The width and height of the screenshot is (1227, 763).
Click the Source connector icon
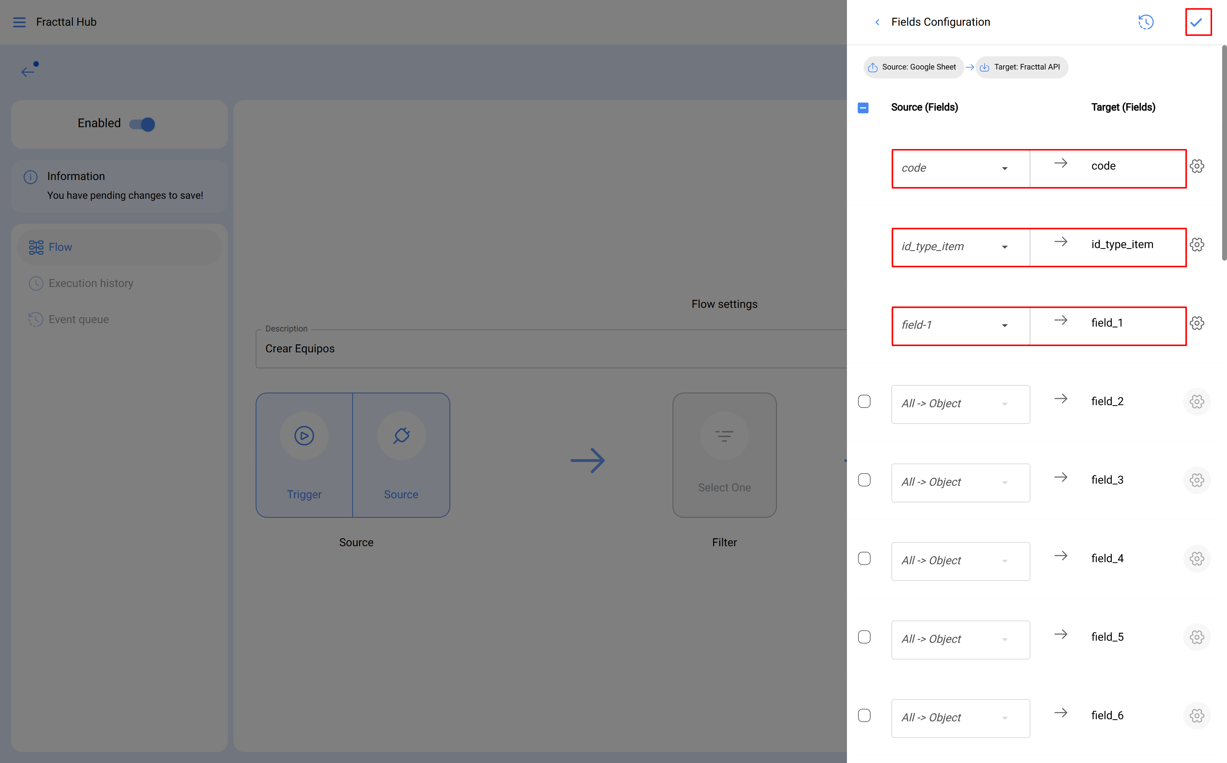coord(401,435)
